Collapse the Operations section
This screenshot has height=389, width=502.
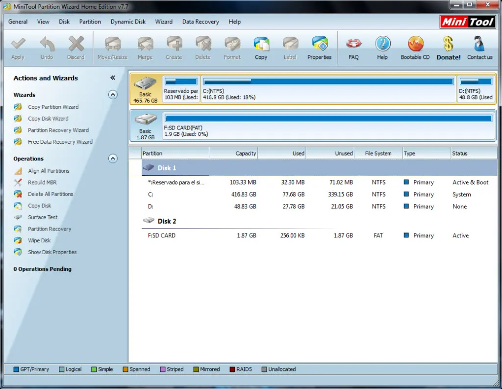tap(113, 158)
